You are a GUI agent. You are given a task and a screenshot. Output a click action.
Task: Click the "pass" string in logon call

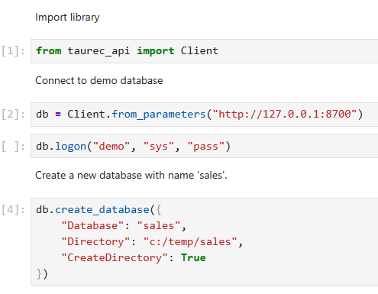(206, 147)
